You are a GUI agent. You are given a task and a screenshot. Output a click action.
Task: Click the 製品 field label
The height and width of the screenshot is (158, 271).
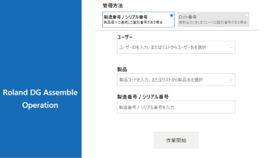[x=122, y=69]
